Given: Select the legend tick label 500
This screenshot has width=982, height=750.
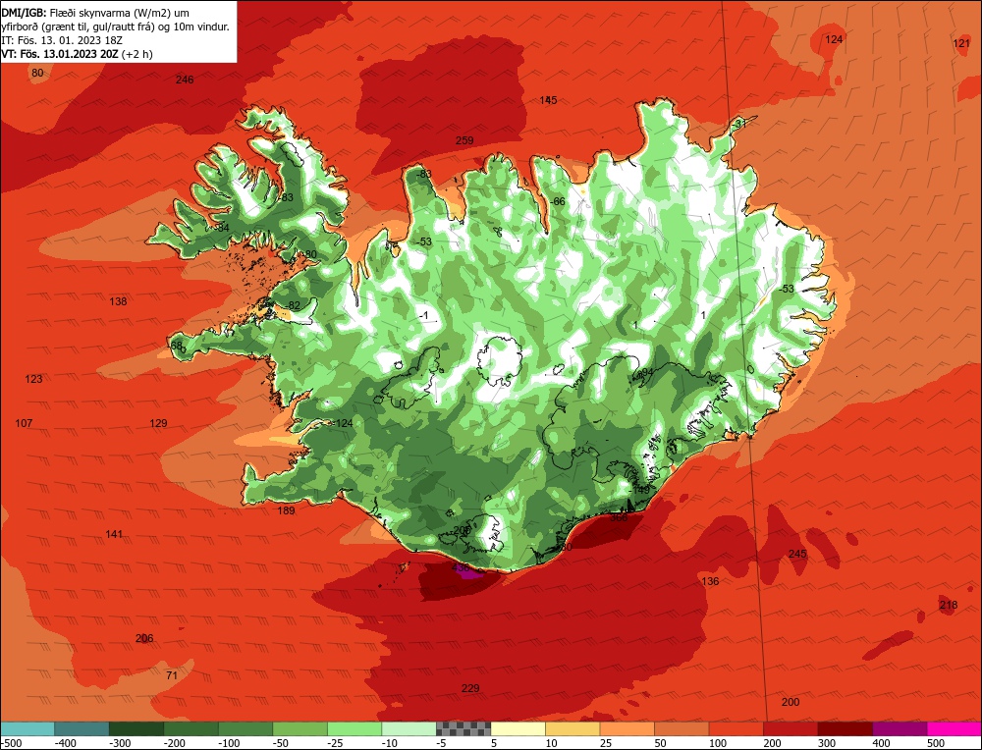Looking at the screenshot, I should [936, 743].
